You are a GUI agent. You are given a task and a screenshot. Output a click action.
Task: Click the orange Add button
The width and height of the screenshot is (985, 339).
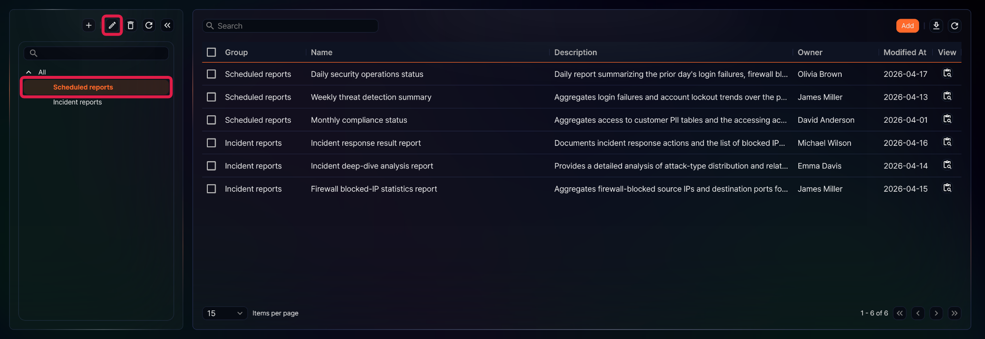907,26
